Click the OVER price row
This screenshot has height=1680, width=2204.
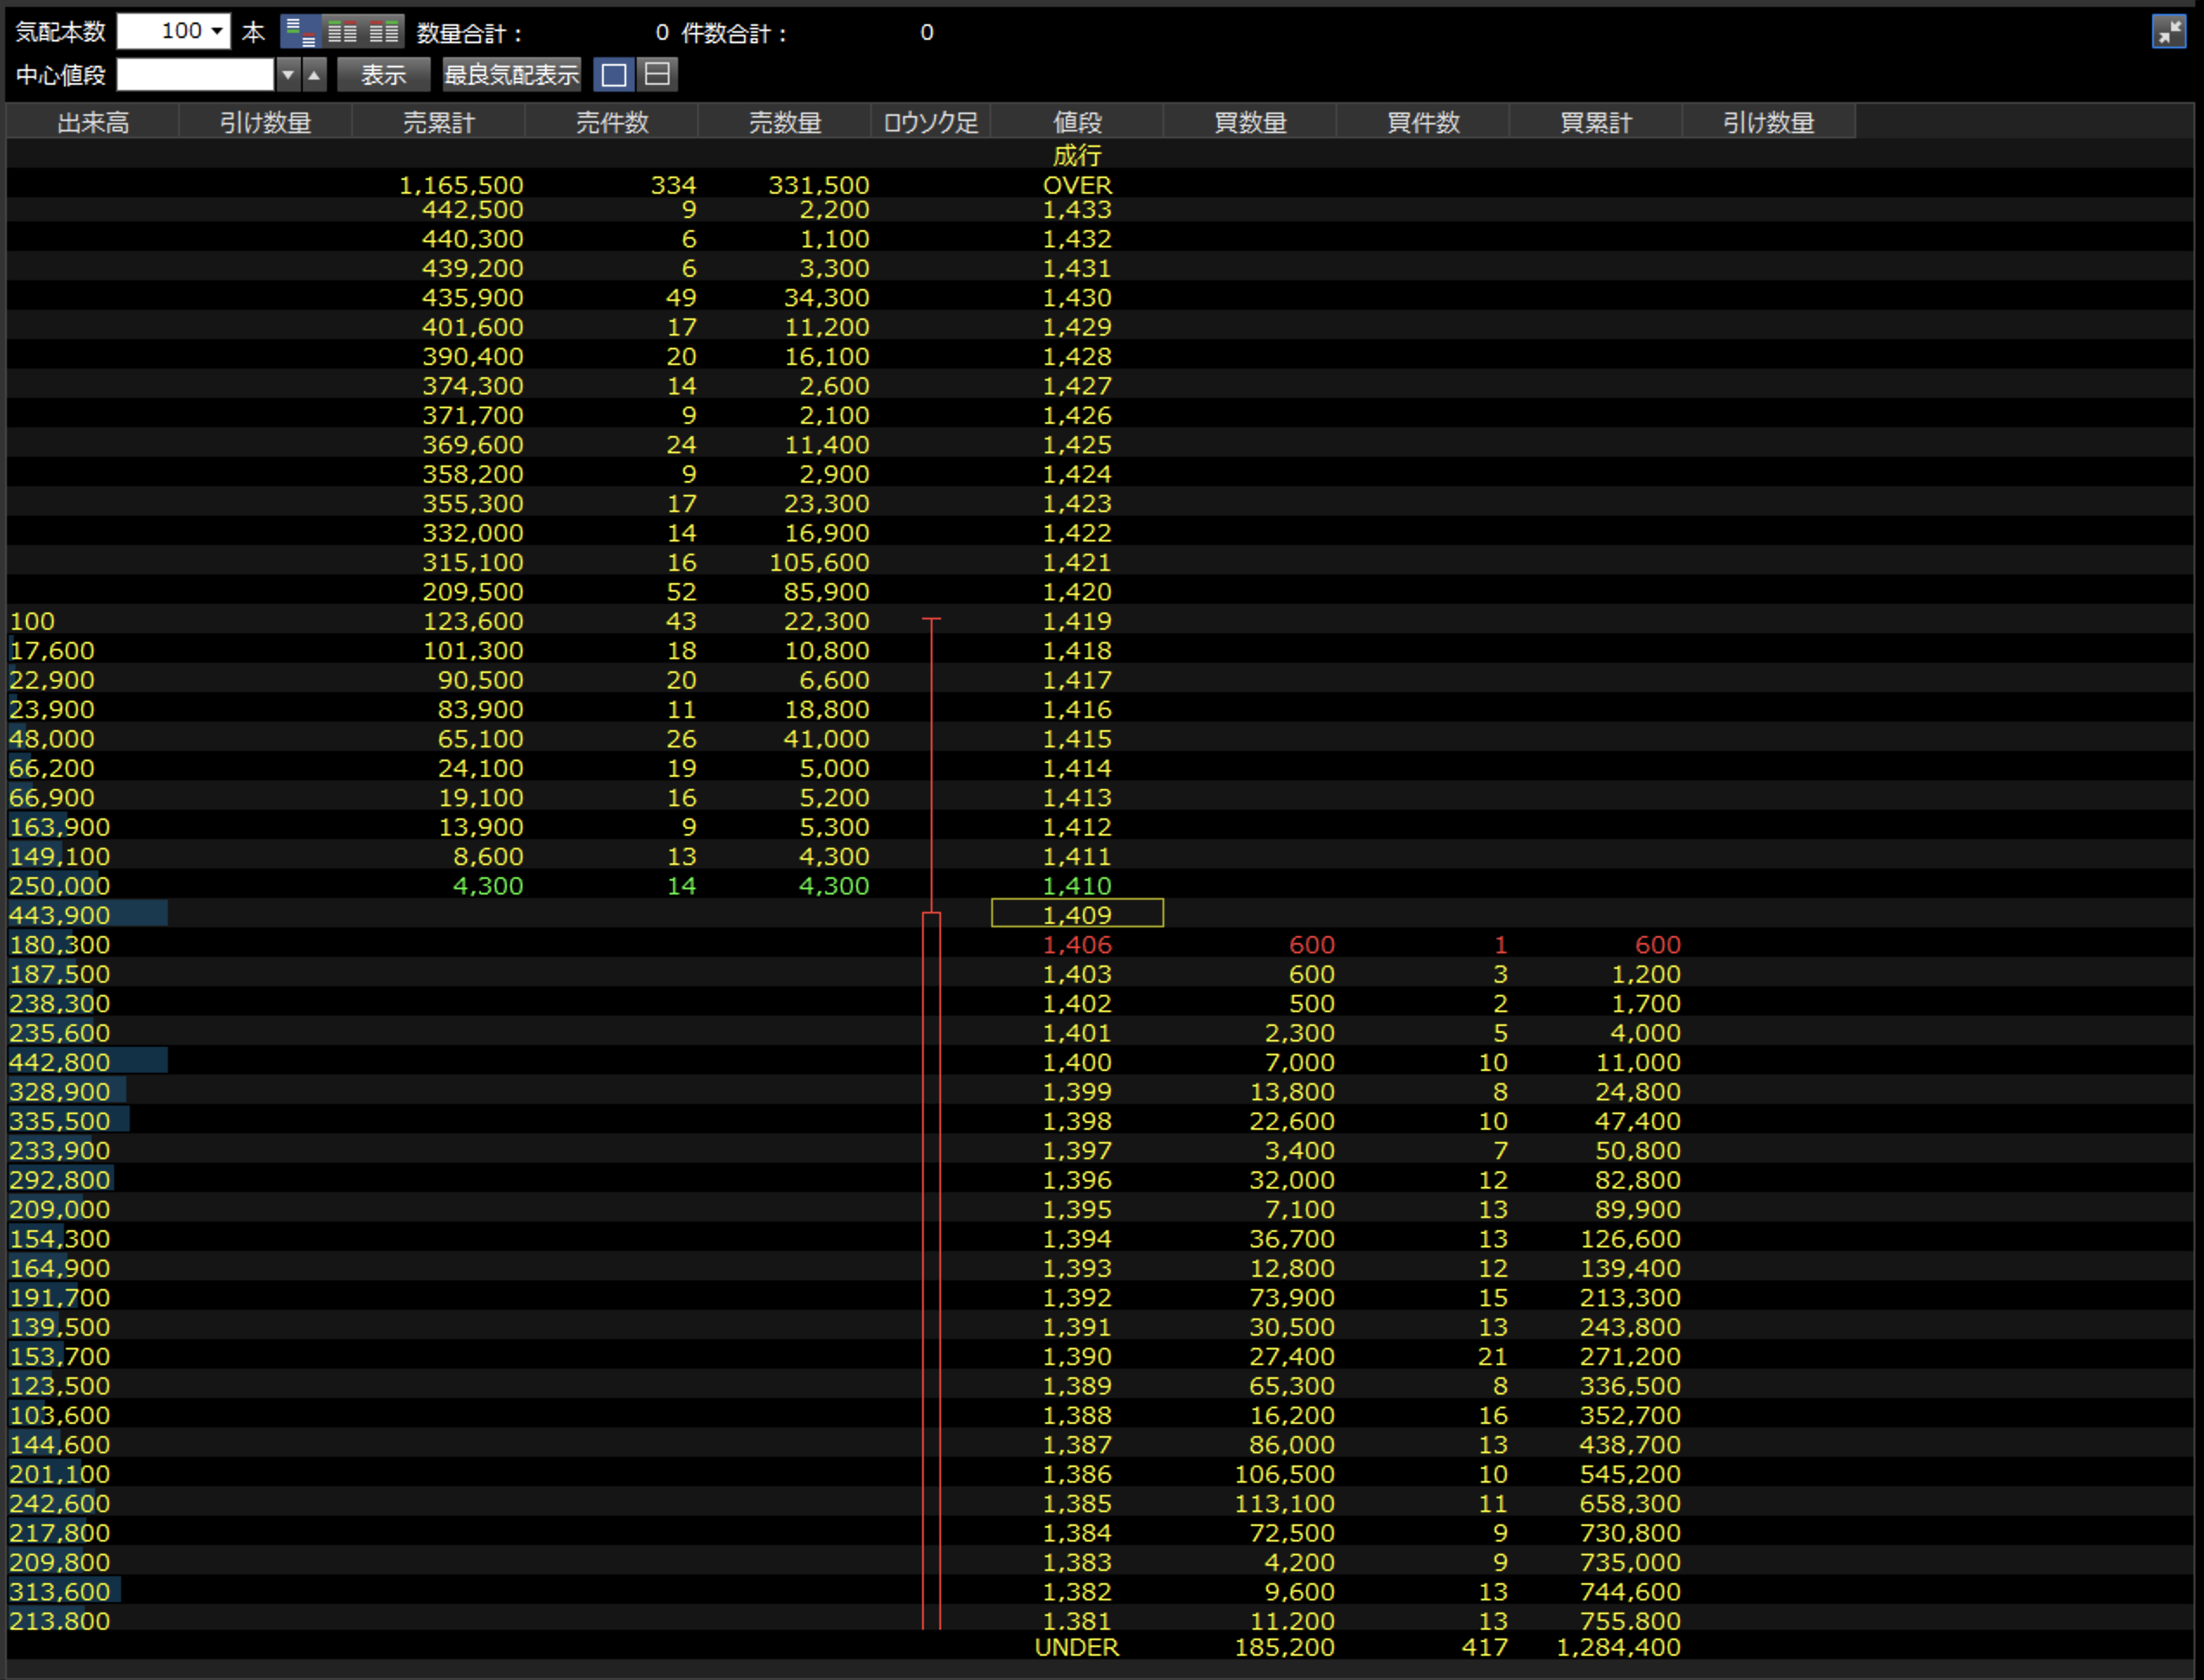click(x=1077, y=185)
